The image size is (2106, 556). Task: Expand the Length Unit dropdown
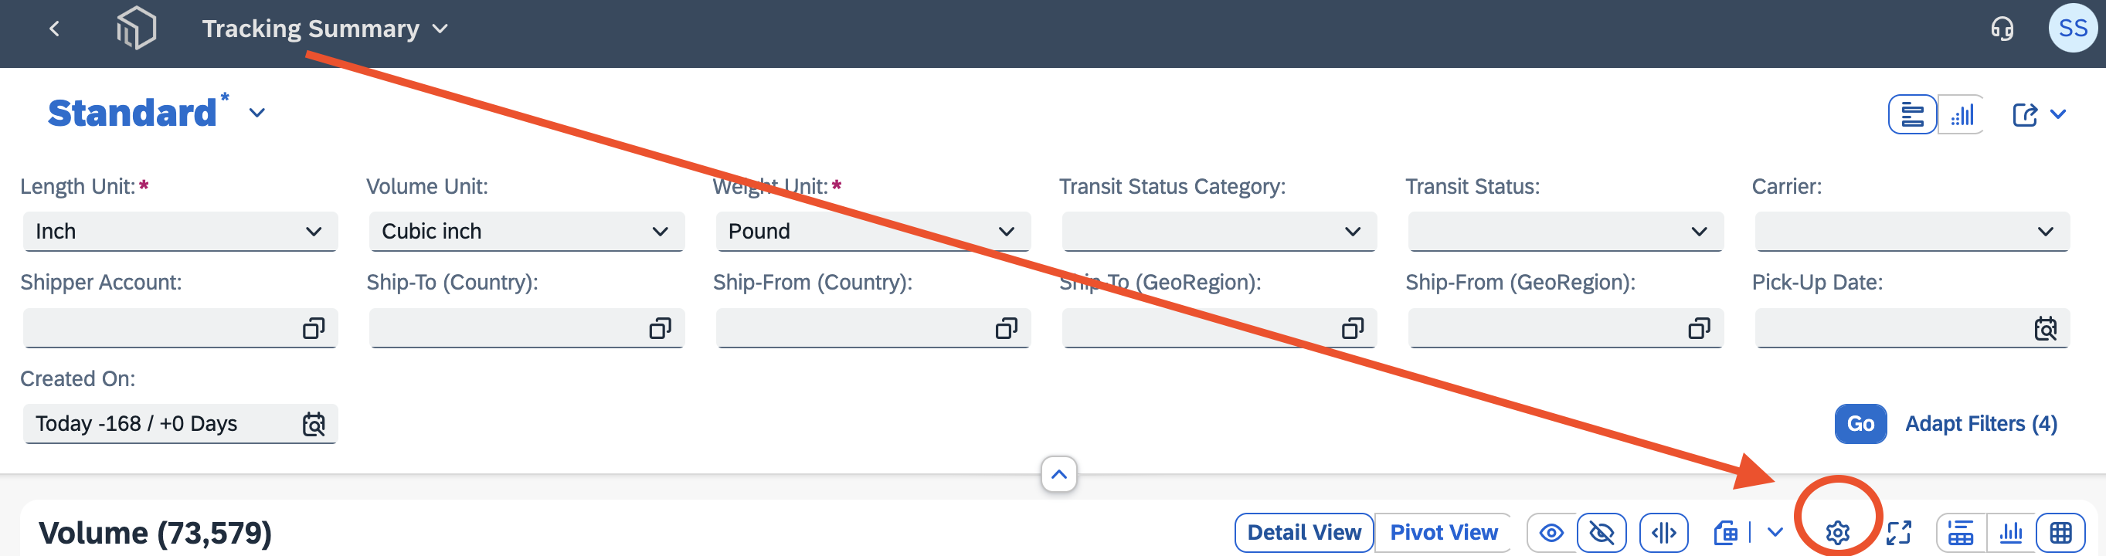(180, 232)
